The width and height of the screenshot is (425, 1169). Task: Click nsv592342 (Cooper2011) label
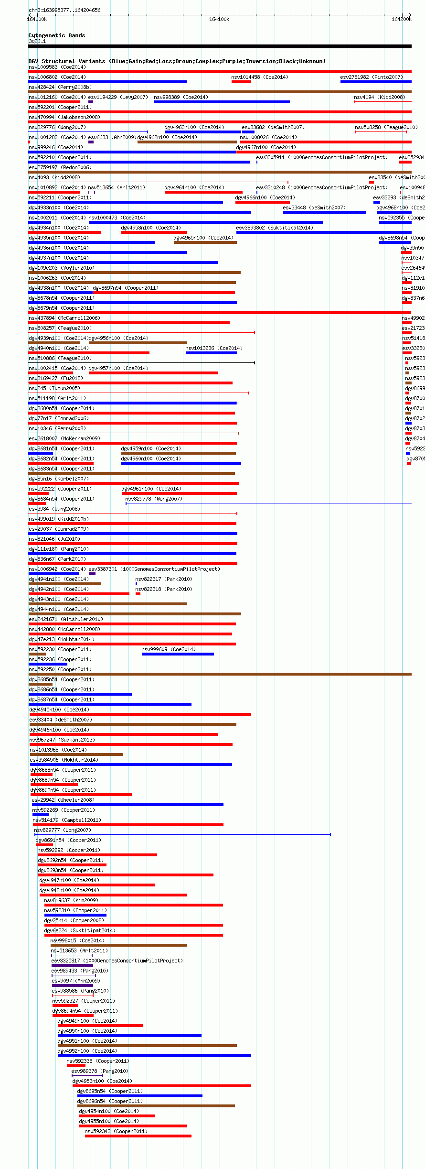coord(116,1131)
